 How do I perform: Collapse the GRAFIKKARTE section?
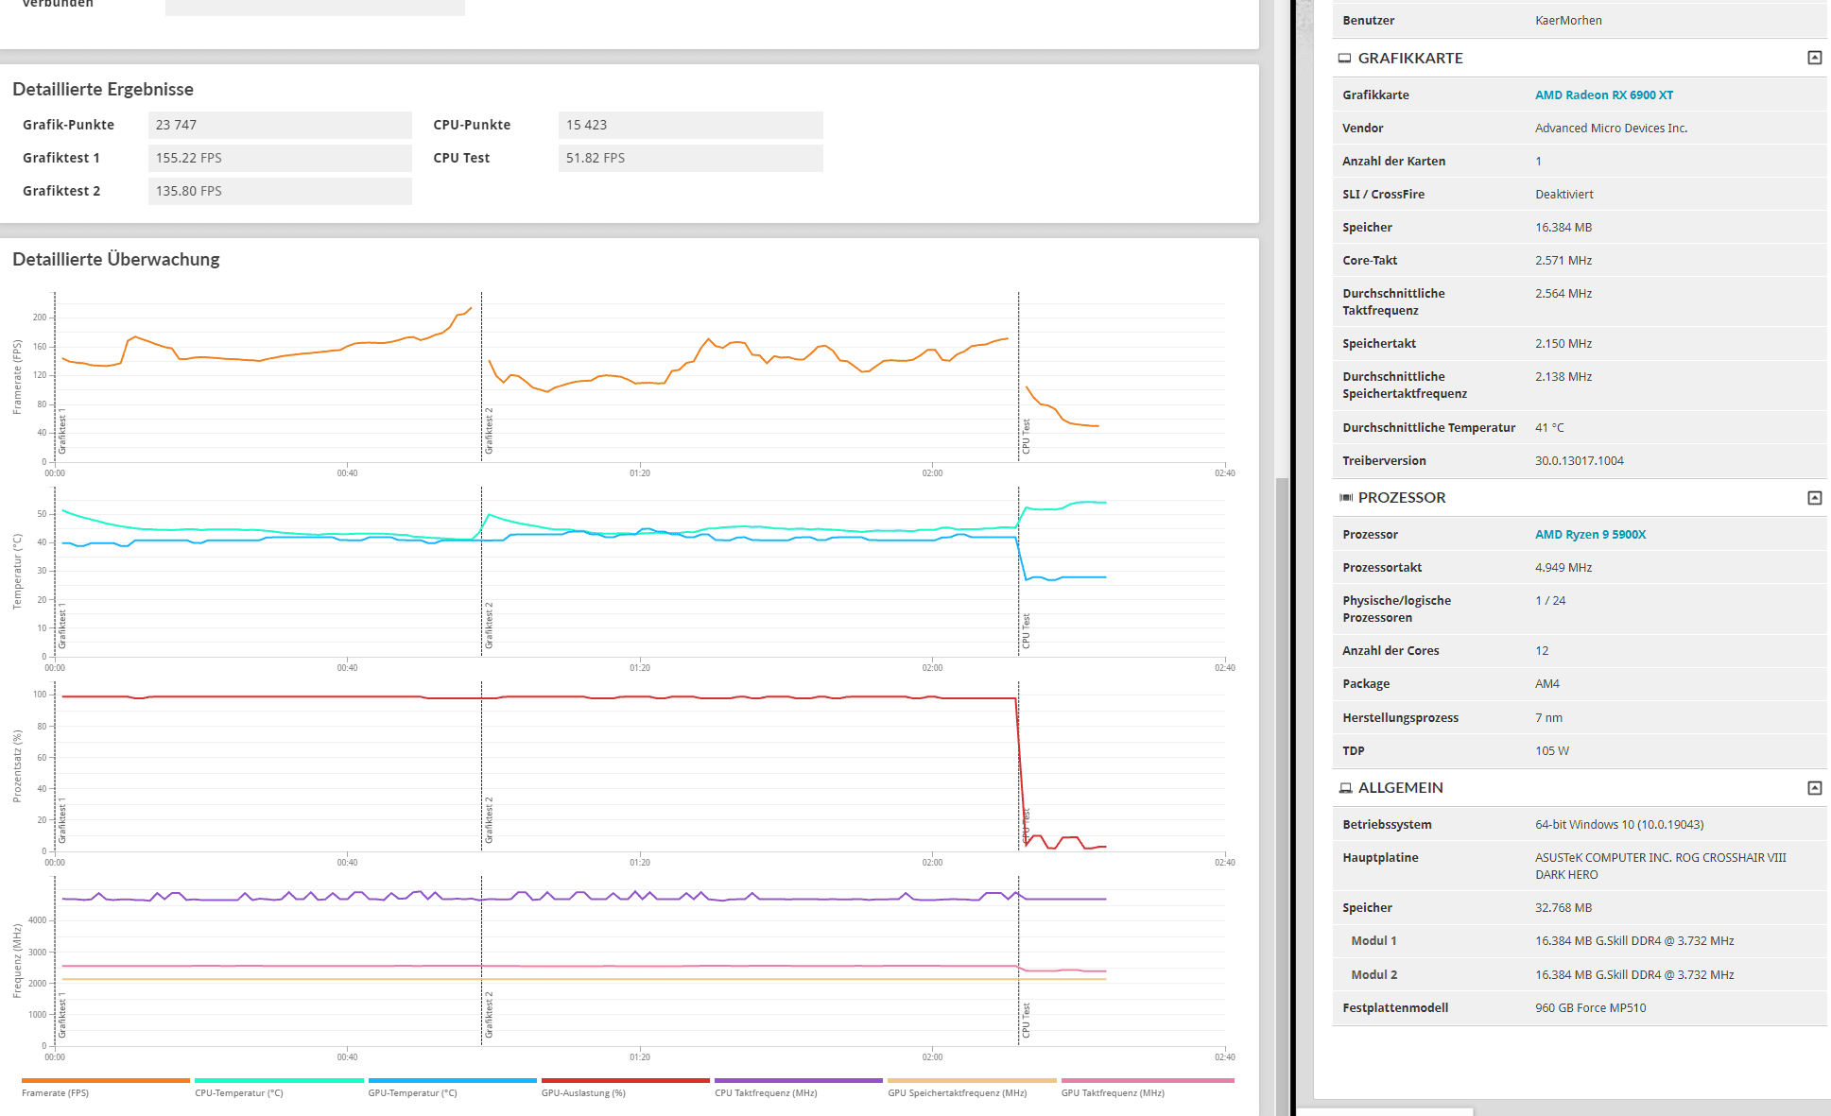tap(1814, 58)
